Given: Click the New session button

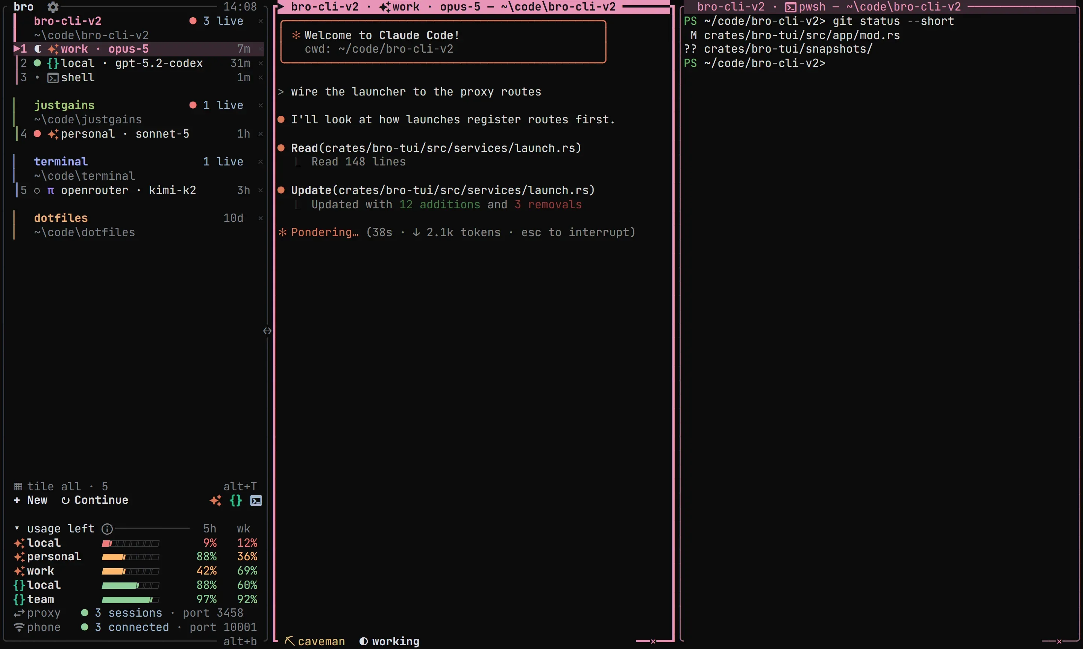Looking at the screenshot, I should [x=30, y=500].
